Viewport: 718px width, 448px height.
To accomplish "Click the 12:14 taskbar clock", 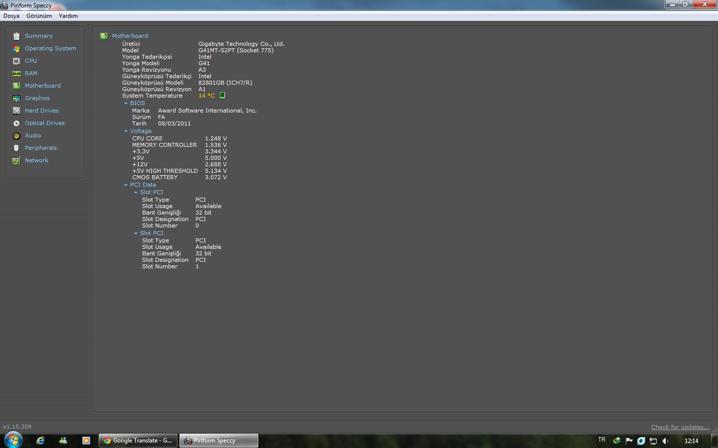I will pyautogui.click(x=692, y=441).
